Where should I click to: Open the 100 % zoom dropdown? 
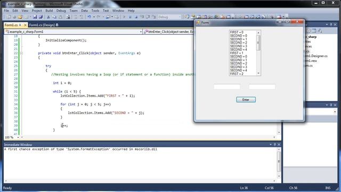click(x=18, y=138)
